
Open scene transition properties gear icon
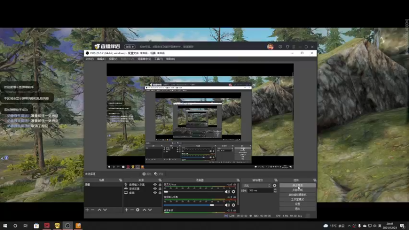(x=275, y=186)
